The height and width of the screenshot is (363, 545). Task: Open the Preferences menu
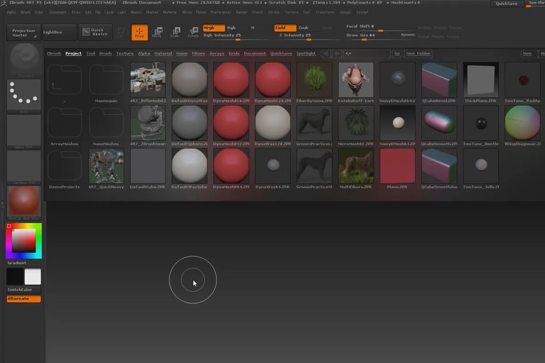tap(221, 12)
